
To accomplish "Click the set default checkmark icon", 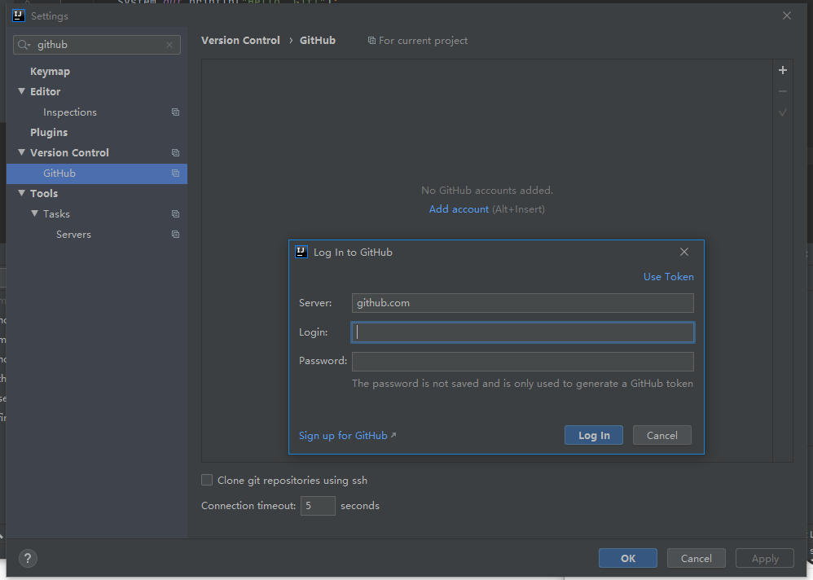I will pyautogui.click(x=782, y=112).
